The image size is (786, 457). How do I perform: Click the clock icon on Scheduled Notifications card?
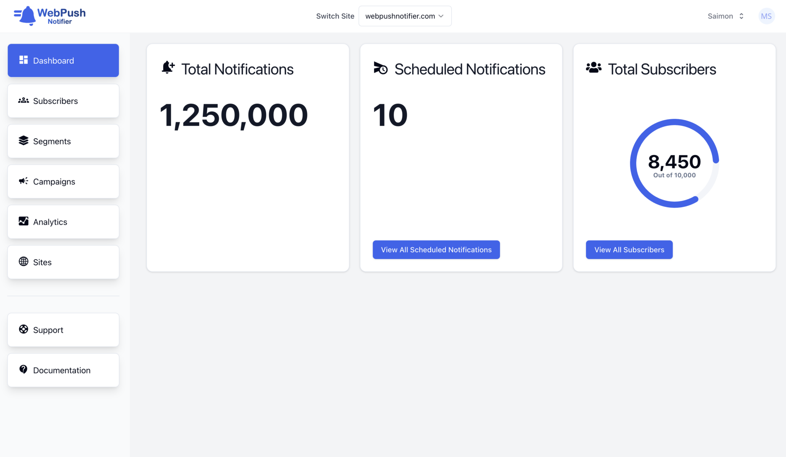pos(380,69)
